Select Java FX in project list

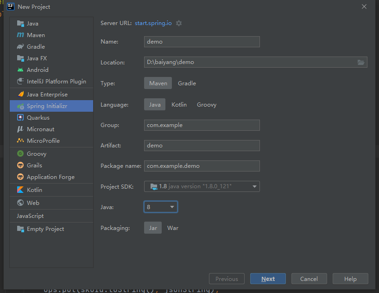click(x=51, y=58)
